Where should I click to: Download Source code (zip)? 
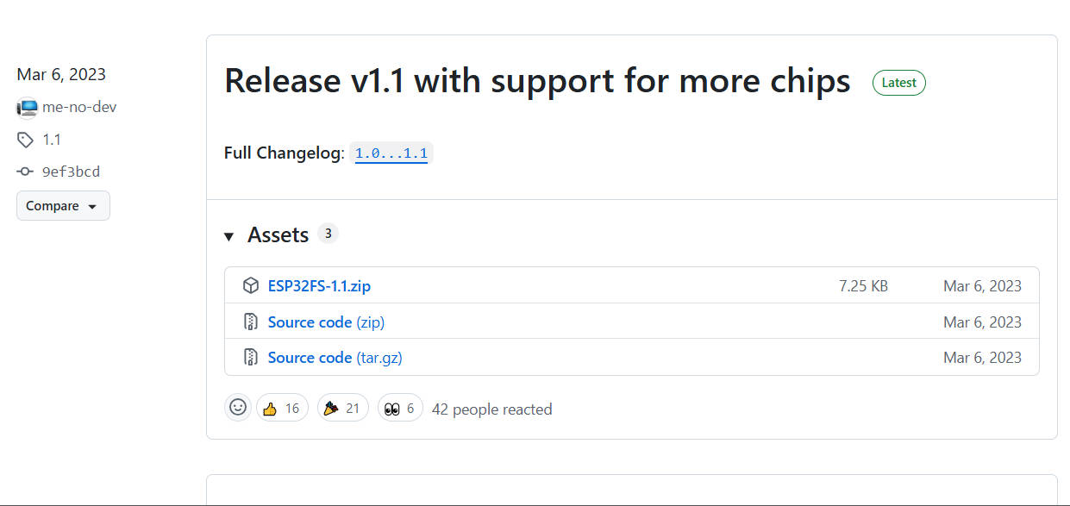[326, 322]
